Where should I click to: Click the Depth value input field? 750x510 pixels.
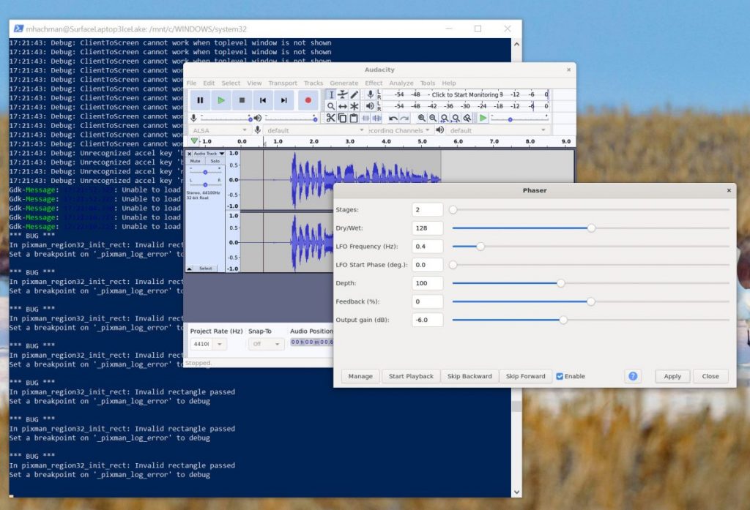[427, 283]
